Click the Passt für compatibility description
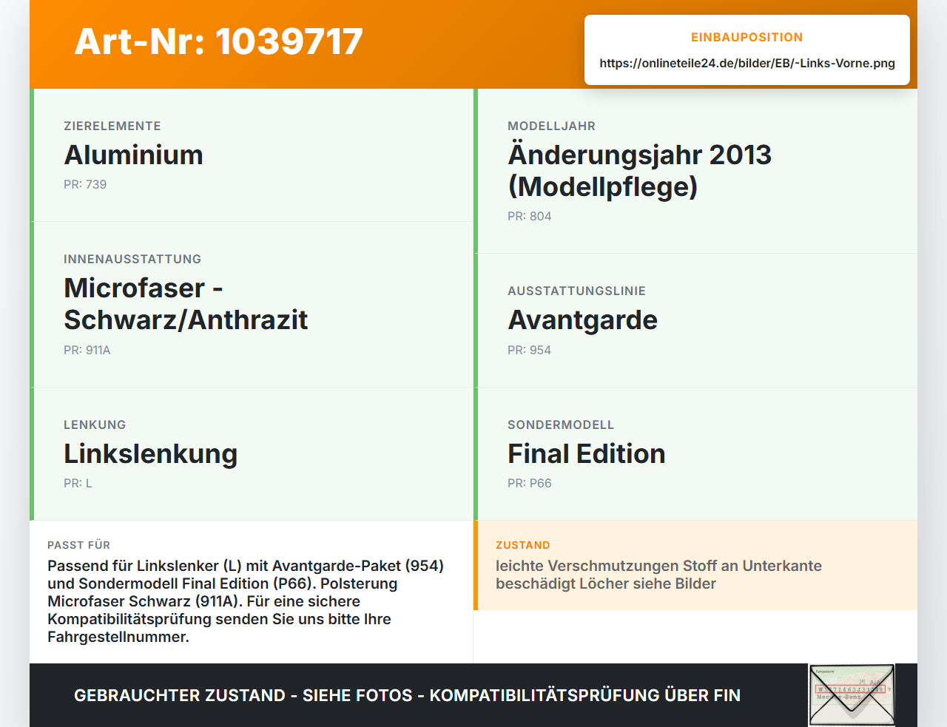The image size is (947, 727). coord(246,601)
